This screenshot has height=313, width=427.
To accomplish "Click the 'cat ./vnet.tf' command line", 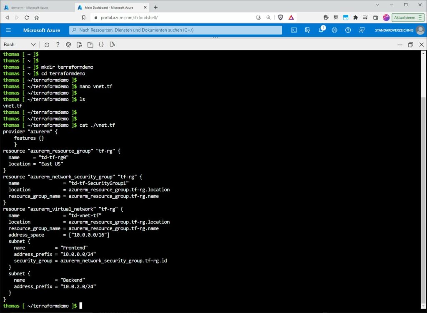I will 59,125.
